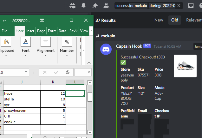Open the Yeezy shoe thumbnail image
The image size is (202, 138).
pyautogui.click(x=185, y=66)
